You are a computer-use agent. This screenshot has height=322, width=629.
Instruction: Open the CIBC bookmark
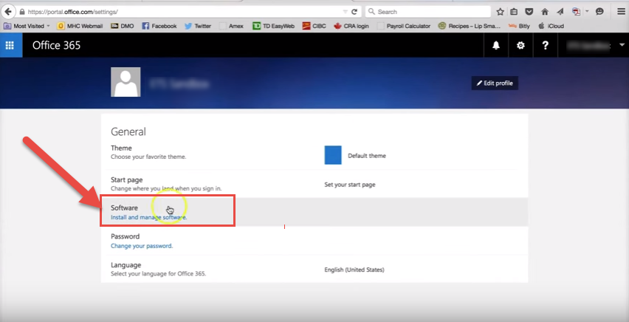314,26
